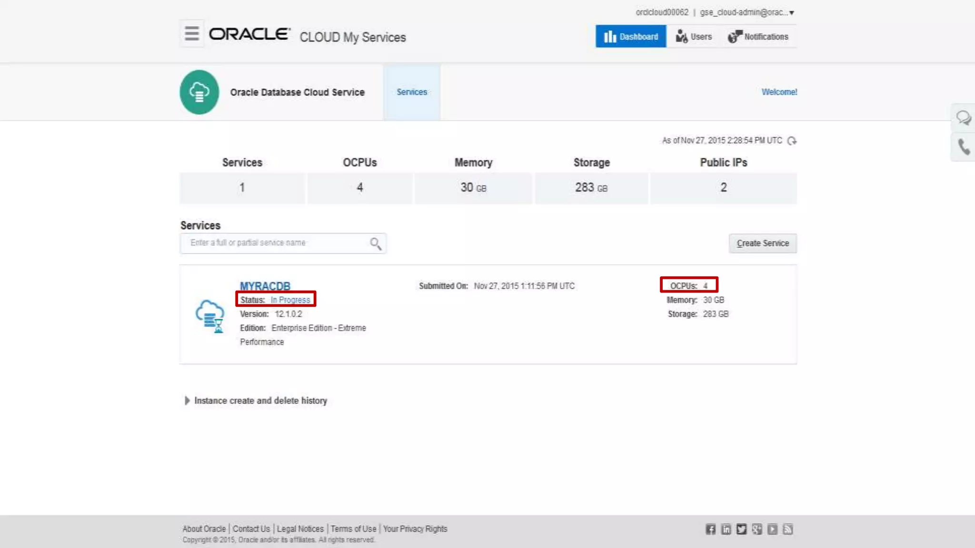Open the Terms of Use footer link
Viewport: 975px width, 548px height.
coord(353,529)
